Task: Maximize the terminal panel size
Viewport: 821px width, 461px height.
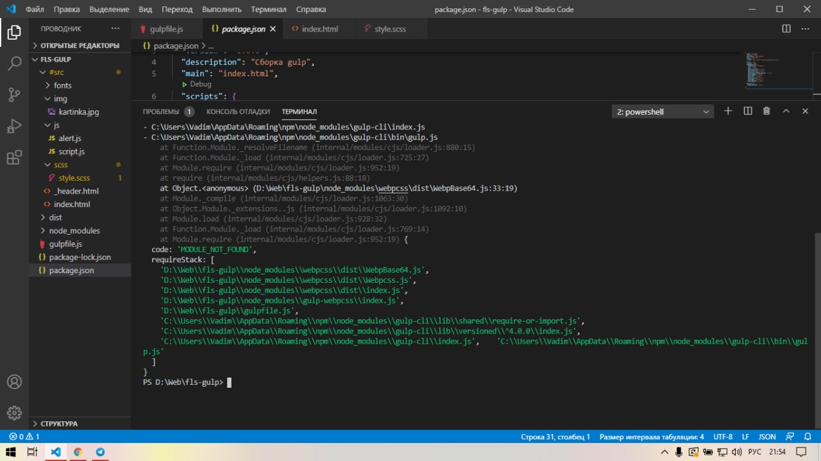Action: pyautogui.click(x=786, y=111)
